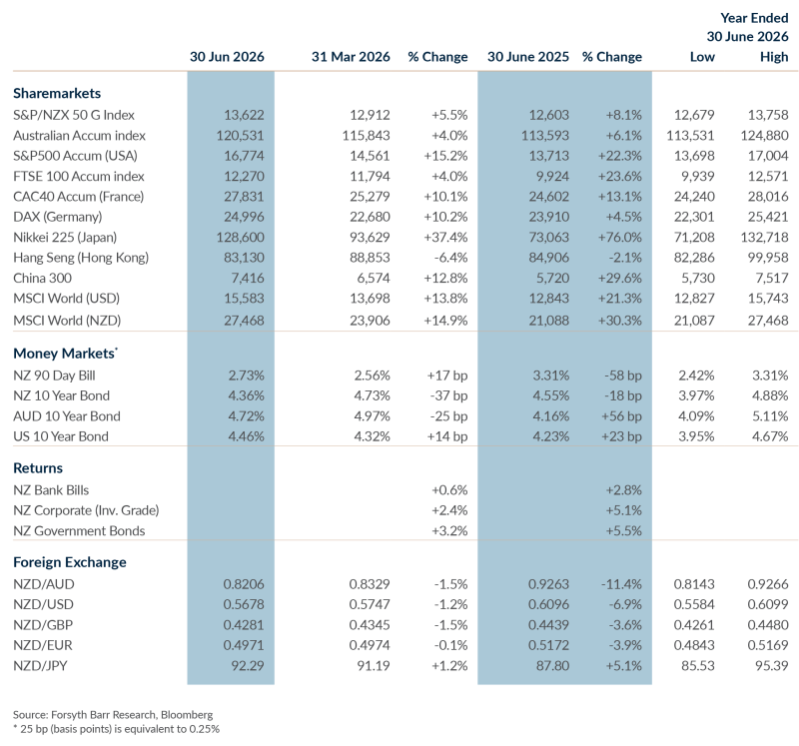Select the Nikkei 225 (Japan) row label
The height and width of the screenshot is (746, 799).
pos(65,238)
